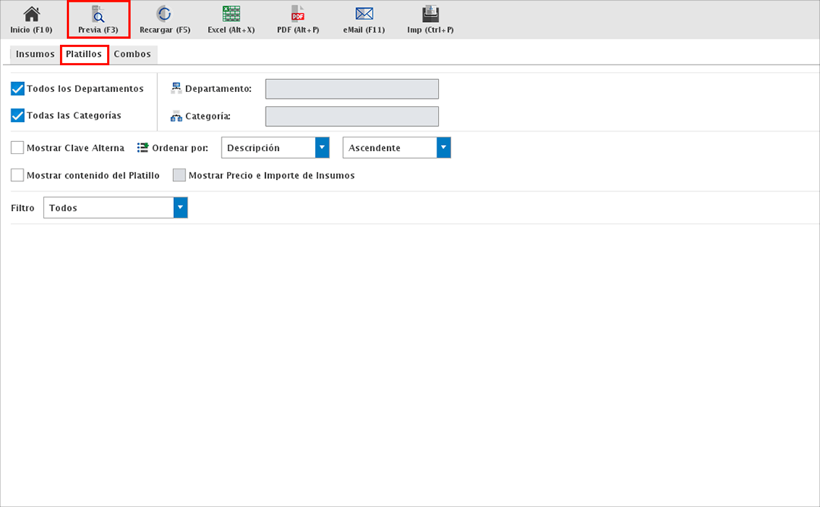The width and height of the screenshot is (820, 507).
Task: Send report using the eMail envelope icon
Action: (364, 14)
